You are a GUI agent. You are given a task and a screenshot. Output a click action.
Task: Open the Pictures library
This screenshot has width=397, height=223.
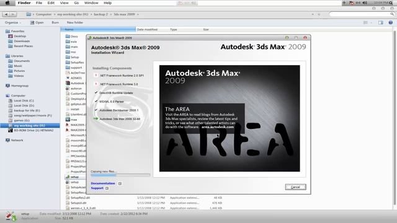pos(17,71)
